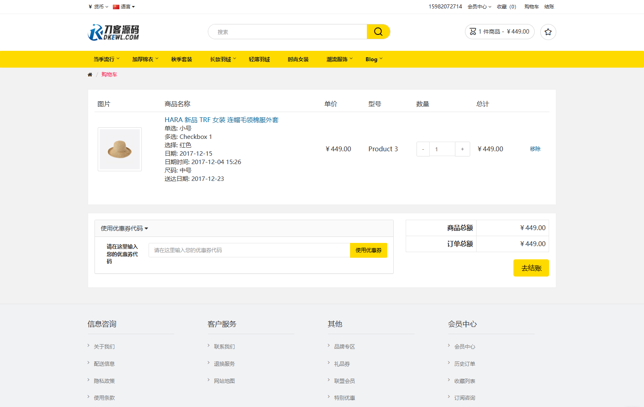Image resolution: width=644 pixels, height=407 pixels.
Task: Decrease quantity with the - button
Action: pos(423,149)
